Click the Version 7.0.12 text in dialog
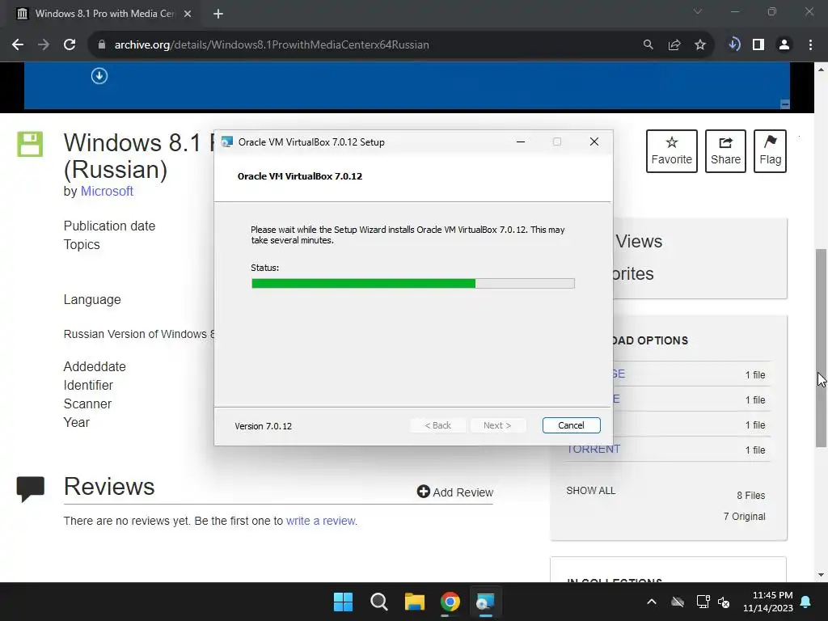Viewport: 828px width, 621px height. (263, 426)
